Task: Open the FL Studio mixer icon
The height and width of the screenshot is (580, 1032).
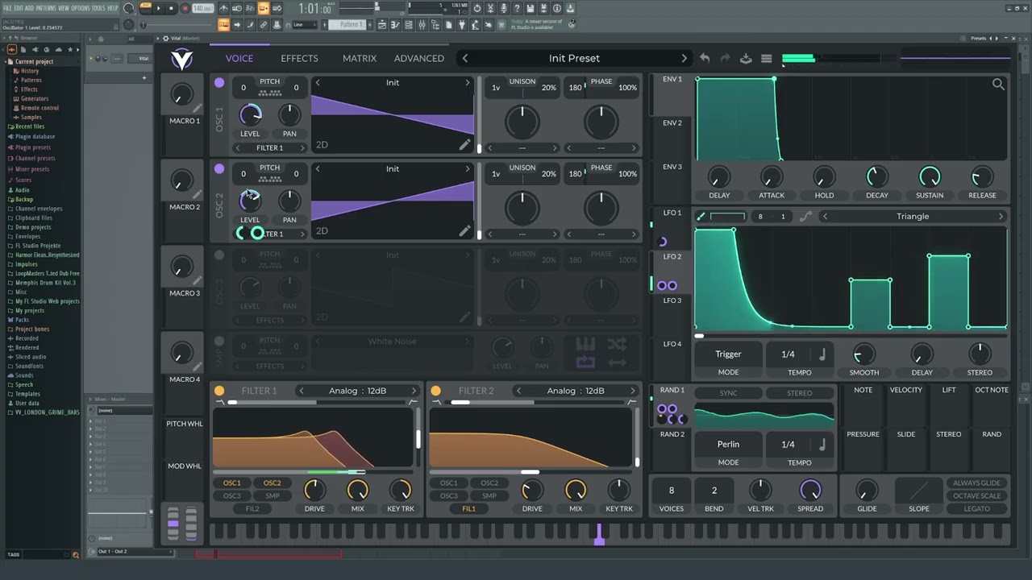Action: 422,25
